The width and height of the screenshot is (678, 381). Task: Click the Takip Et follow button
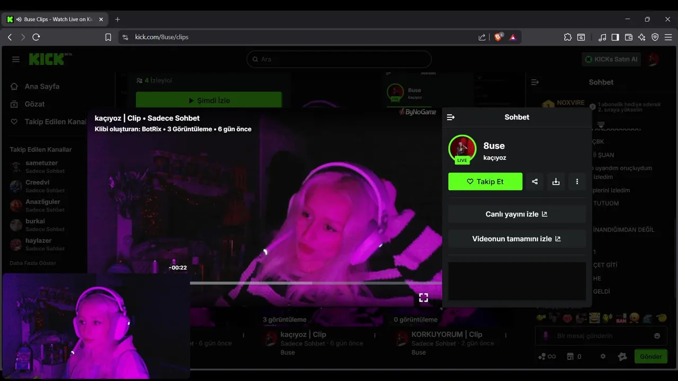(485, 182)
